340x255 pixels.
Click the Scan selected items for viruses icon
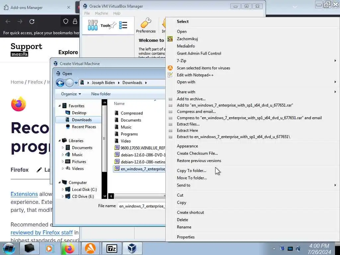tap(170, 68)
